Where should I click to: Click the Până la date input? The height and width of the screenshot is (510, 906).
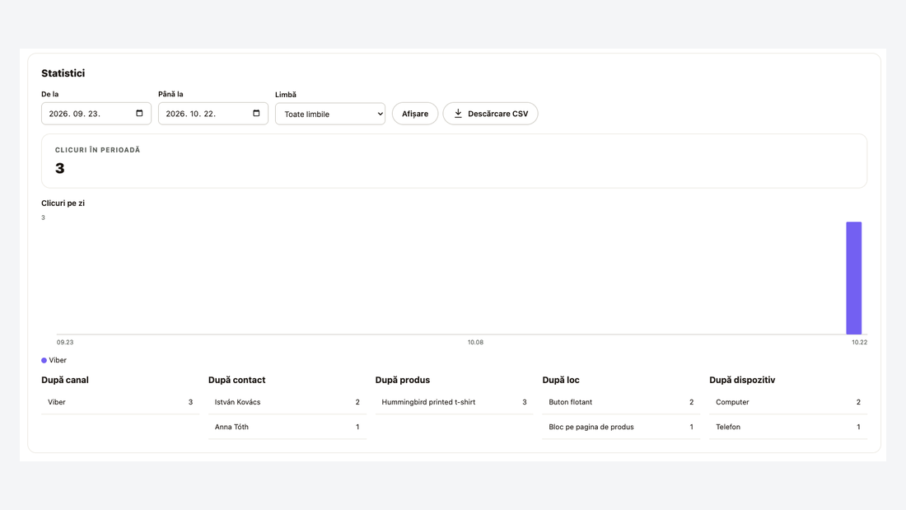coord(213,114)
